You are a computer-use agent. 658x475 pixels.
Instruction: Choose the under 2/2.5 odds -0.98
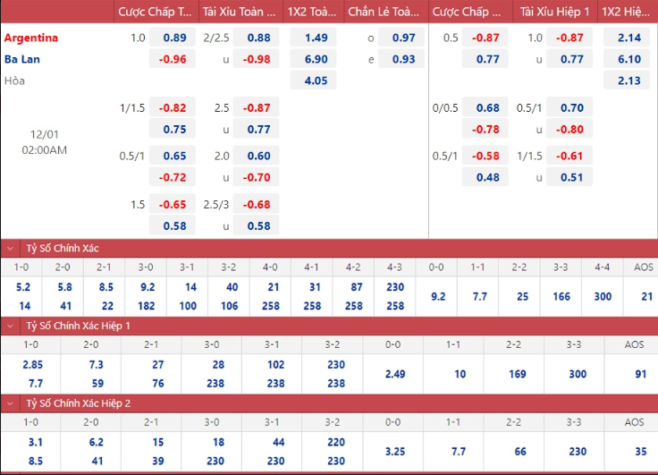tap(257, 59)
